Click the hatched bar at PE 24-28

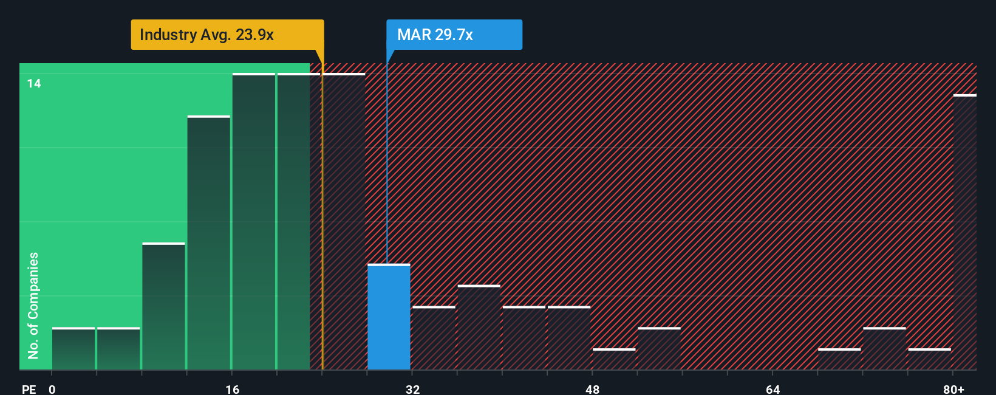click(344, 221)
